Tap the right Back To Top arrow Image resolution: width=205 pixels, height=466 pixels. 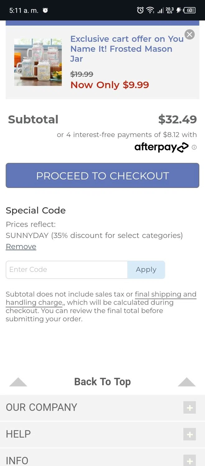pyautogui.click(x=187, y=382)
